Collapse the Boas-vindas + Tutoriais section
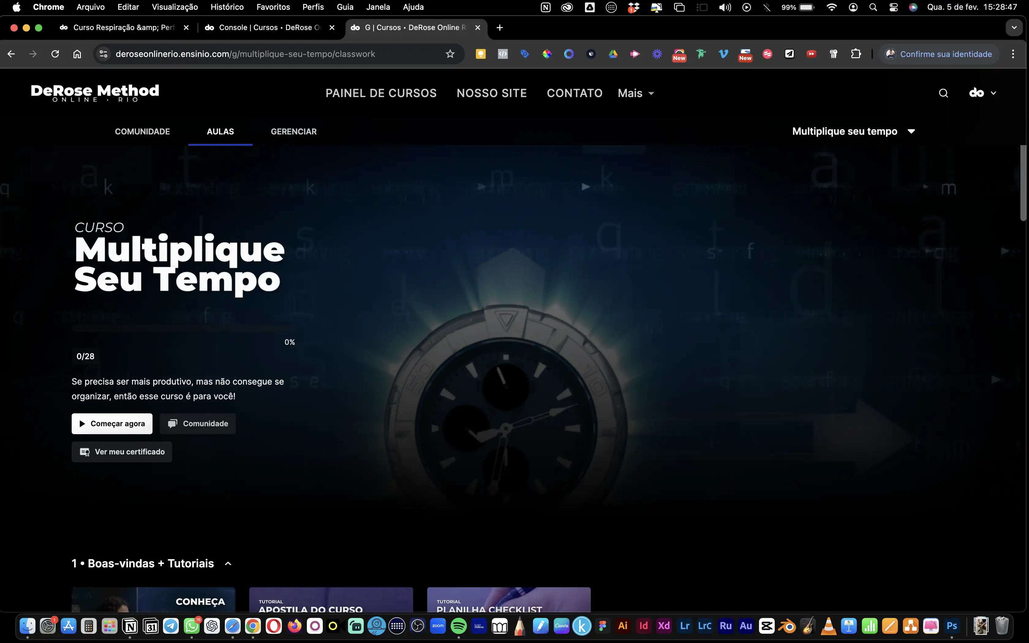This screenshot has width=1029, height=643. [228, 563]
